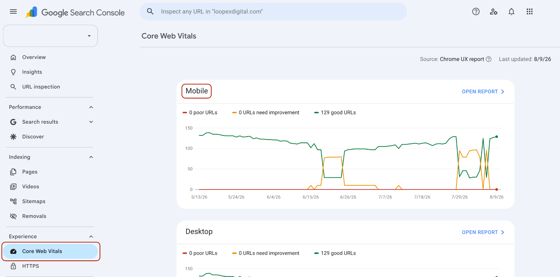Click the Videos play icon
Screen dimensions: 560x277
point(13,187)
